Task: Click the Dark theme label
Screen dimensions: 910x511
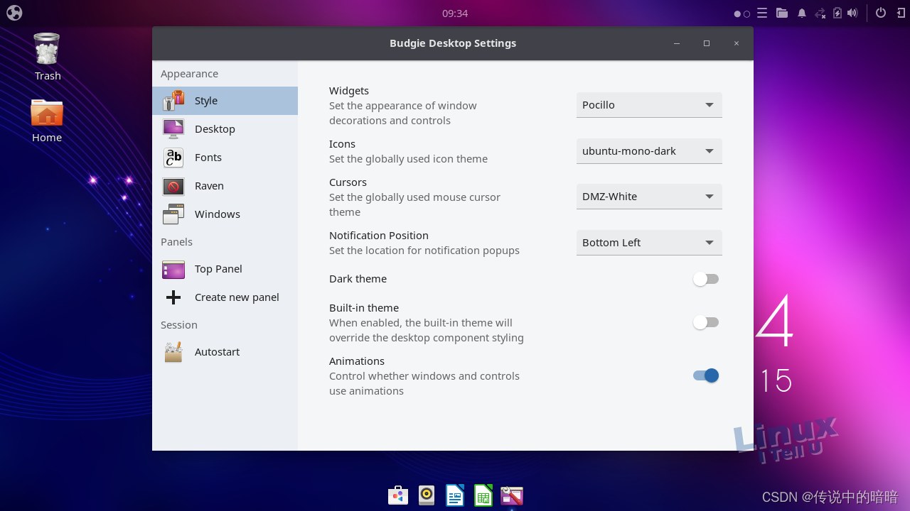Action: click(358, 279)
